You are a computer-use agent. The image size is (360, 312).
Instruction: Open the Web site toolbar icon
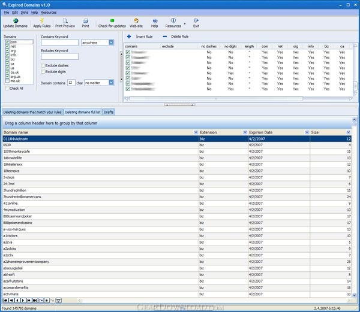(136, 20)
